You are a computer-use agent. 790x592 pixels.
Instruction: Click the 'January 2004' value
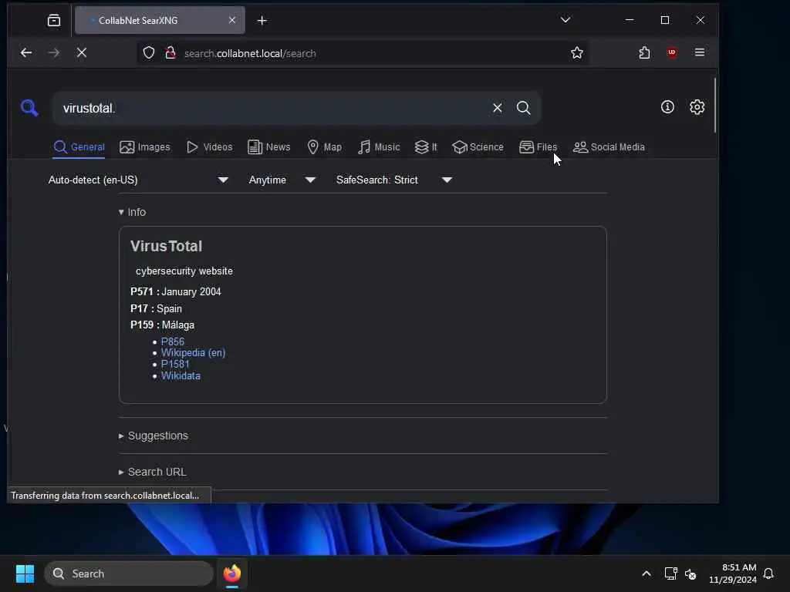(x=191, y=291)
